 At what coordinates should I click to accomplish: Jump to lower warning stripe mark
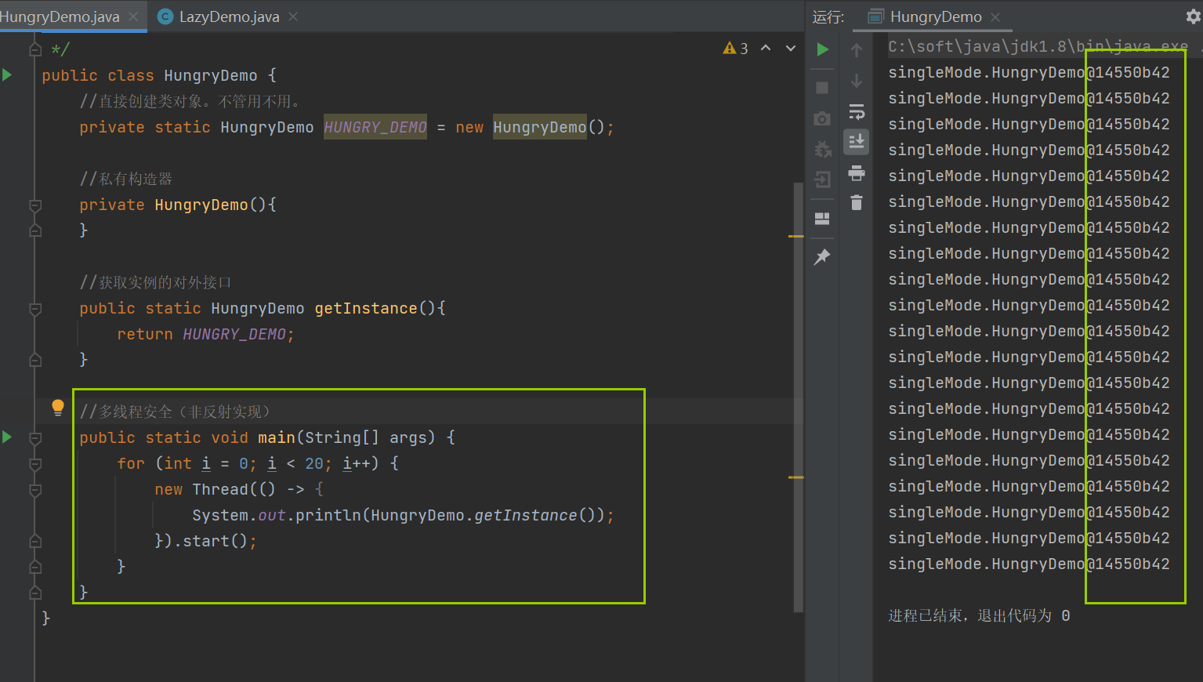pos(795,477)
